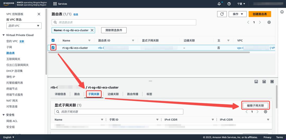Set split panel to half height
This screenshot has width=286, height=140.
[264, 82]
